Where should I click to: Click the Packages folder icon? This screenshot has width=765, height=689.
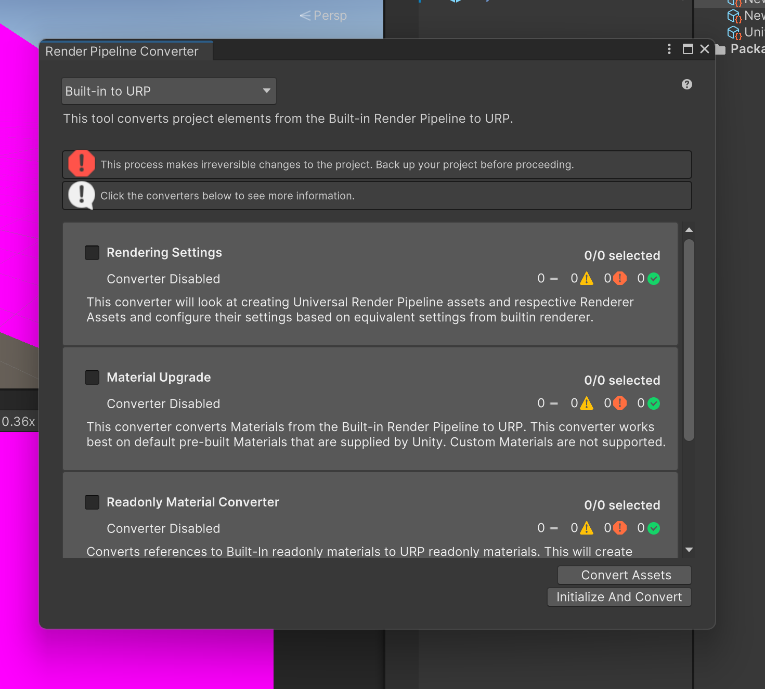point(720,49)
